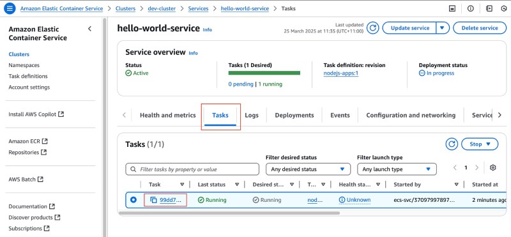The width and height of the screenshot is (511, 237).
Task: Click the refresh icon beside Update service
Action: click(373, 28)
